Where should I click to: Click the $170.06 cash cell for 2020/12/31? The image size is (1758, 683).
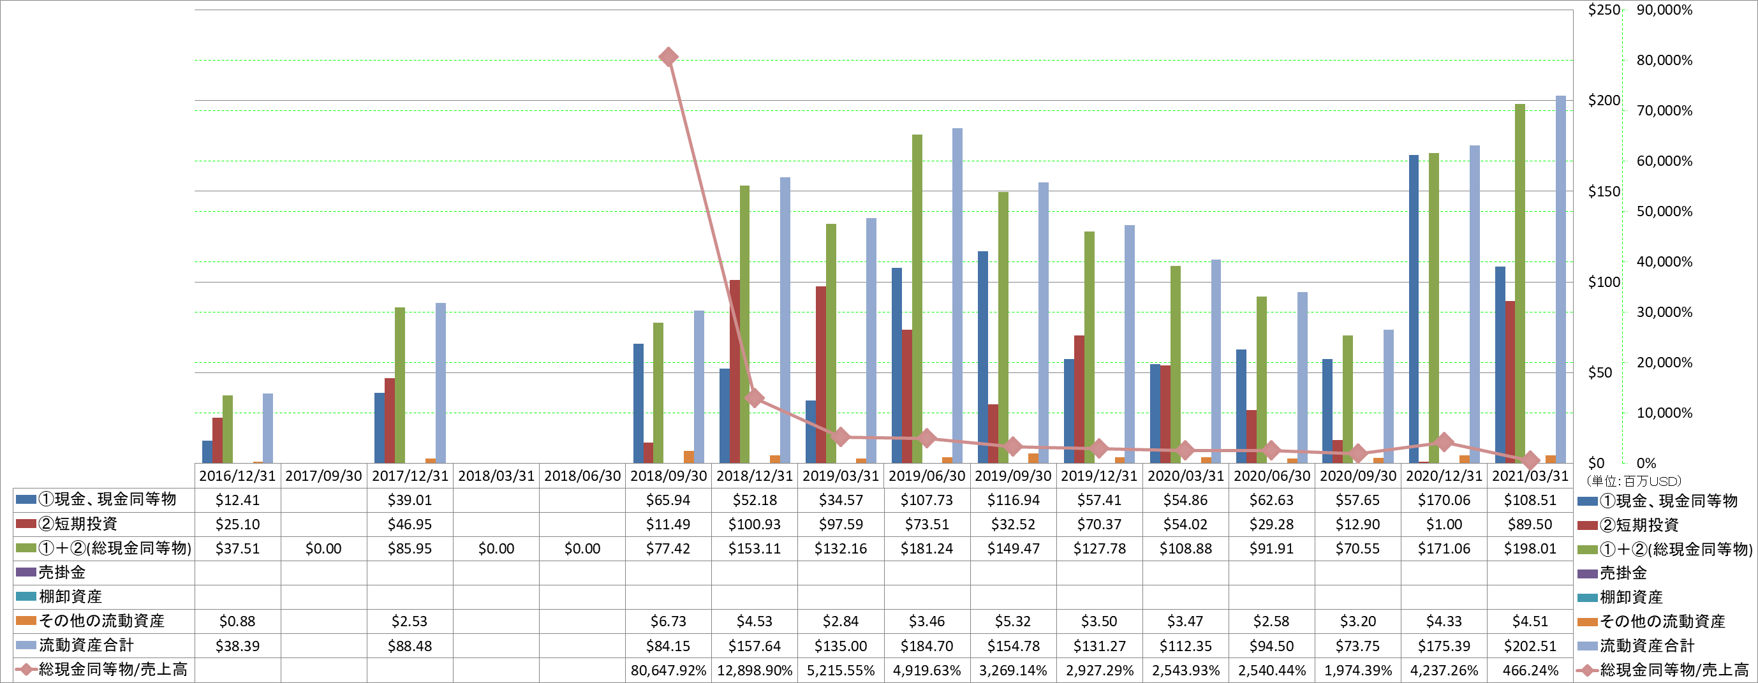(1444, 500)
